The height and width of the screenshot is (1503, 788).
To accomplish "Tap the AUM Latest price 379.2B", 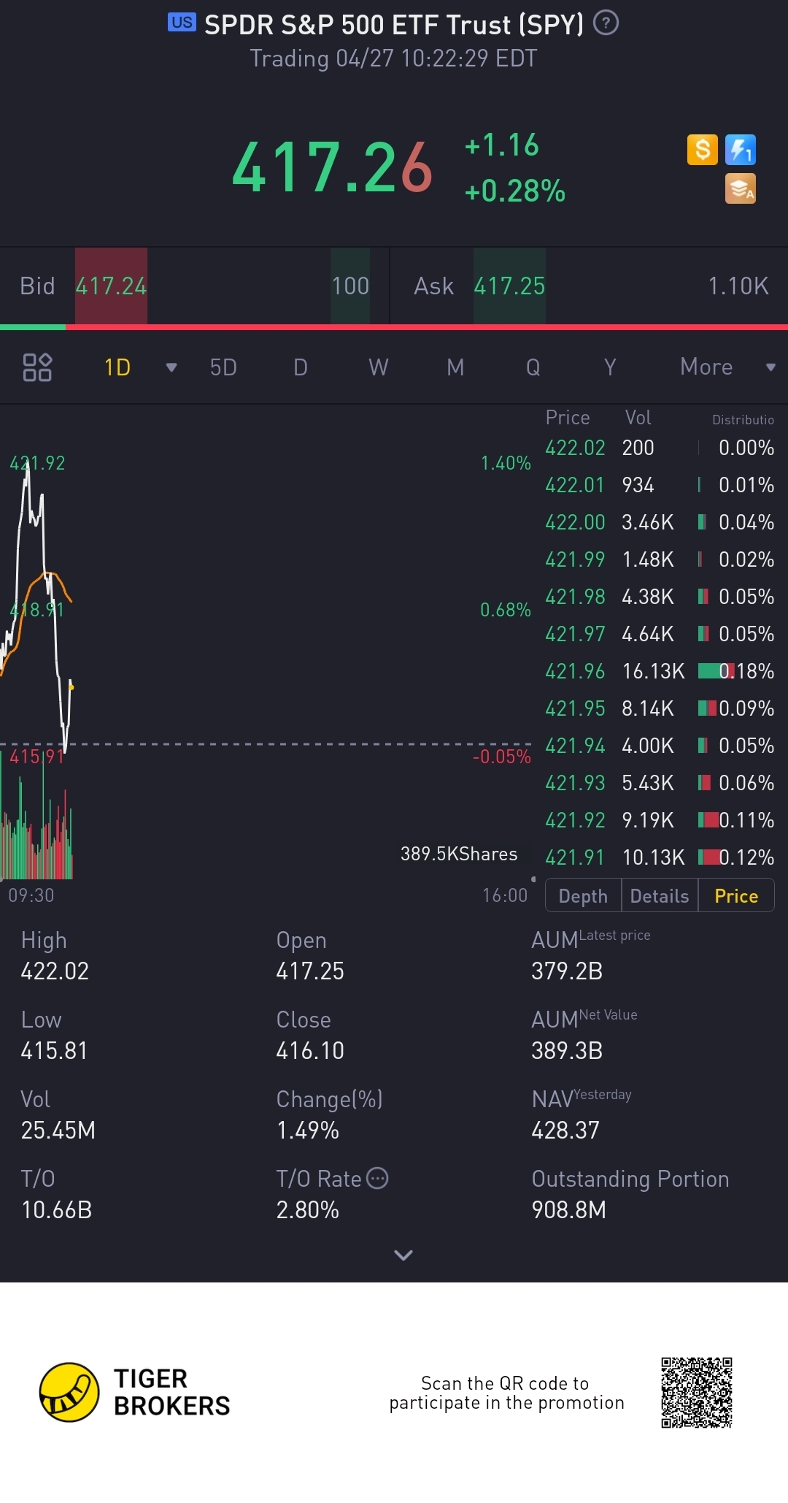I will [x=567, y=971].
